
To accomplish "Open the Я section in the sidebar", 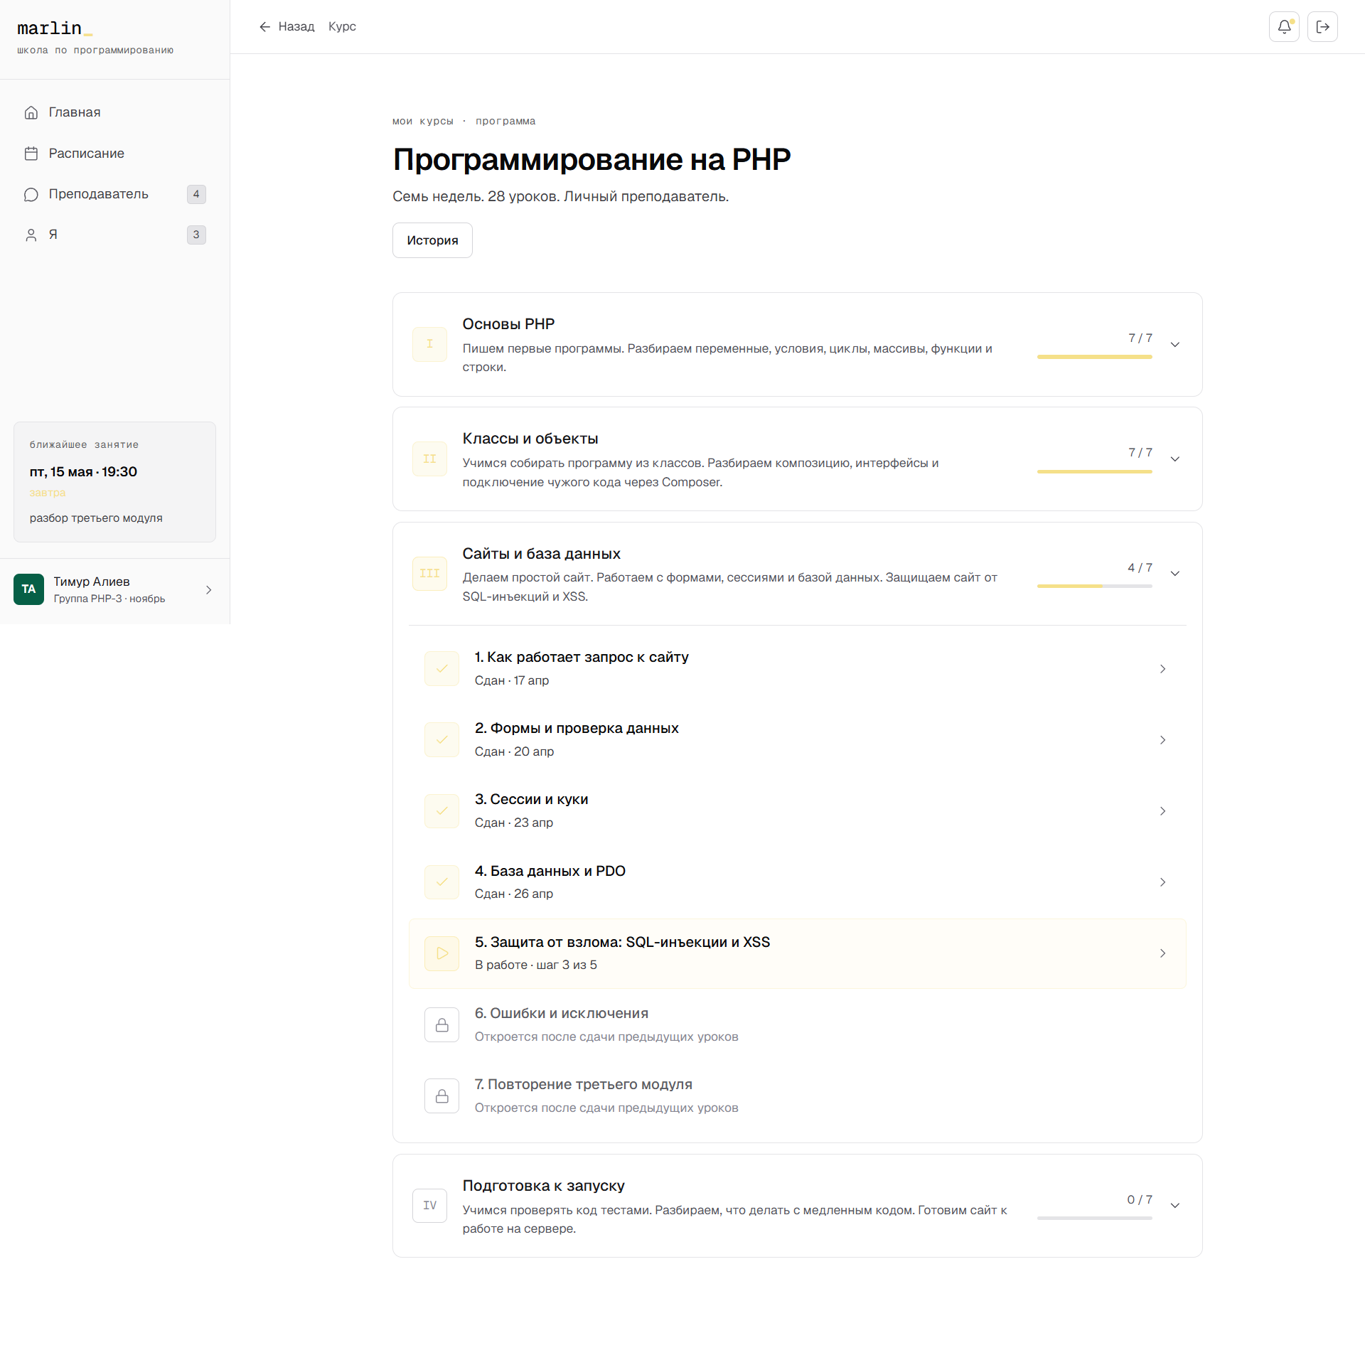I will click(114, 235).
